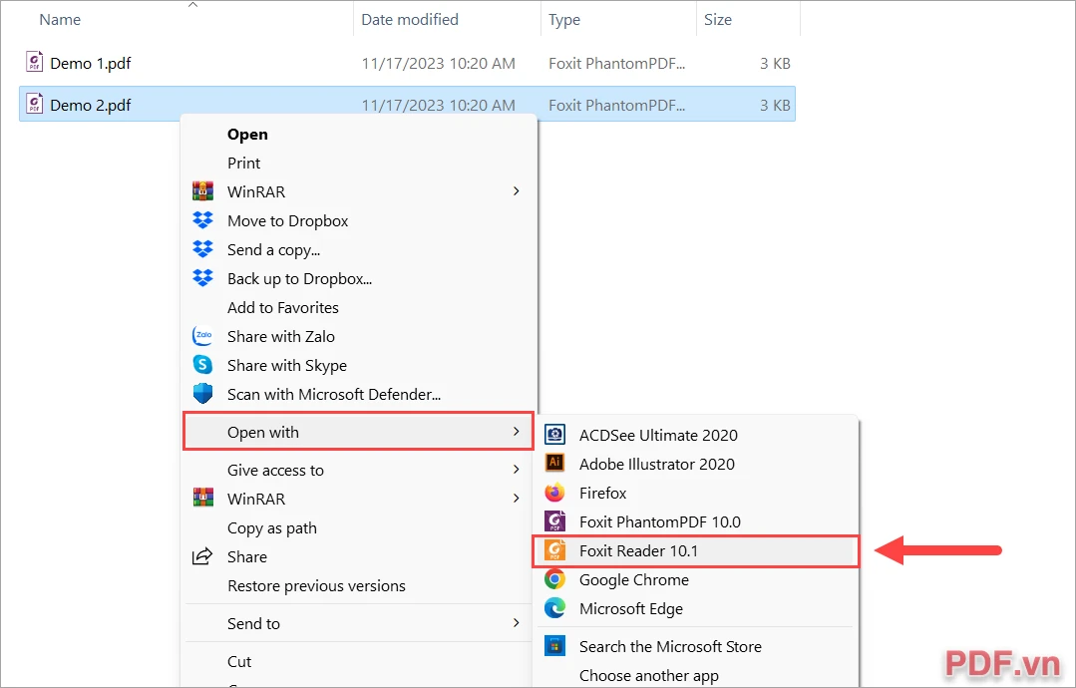Click the first WinRAR icon below Print
The image size is (1076, 688).
click(x=203, y=191)
